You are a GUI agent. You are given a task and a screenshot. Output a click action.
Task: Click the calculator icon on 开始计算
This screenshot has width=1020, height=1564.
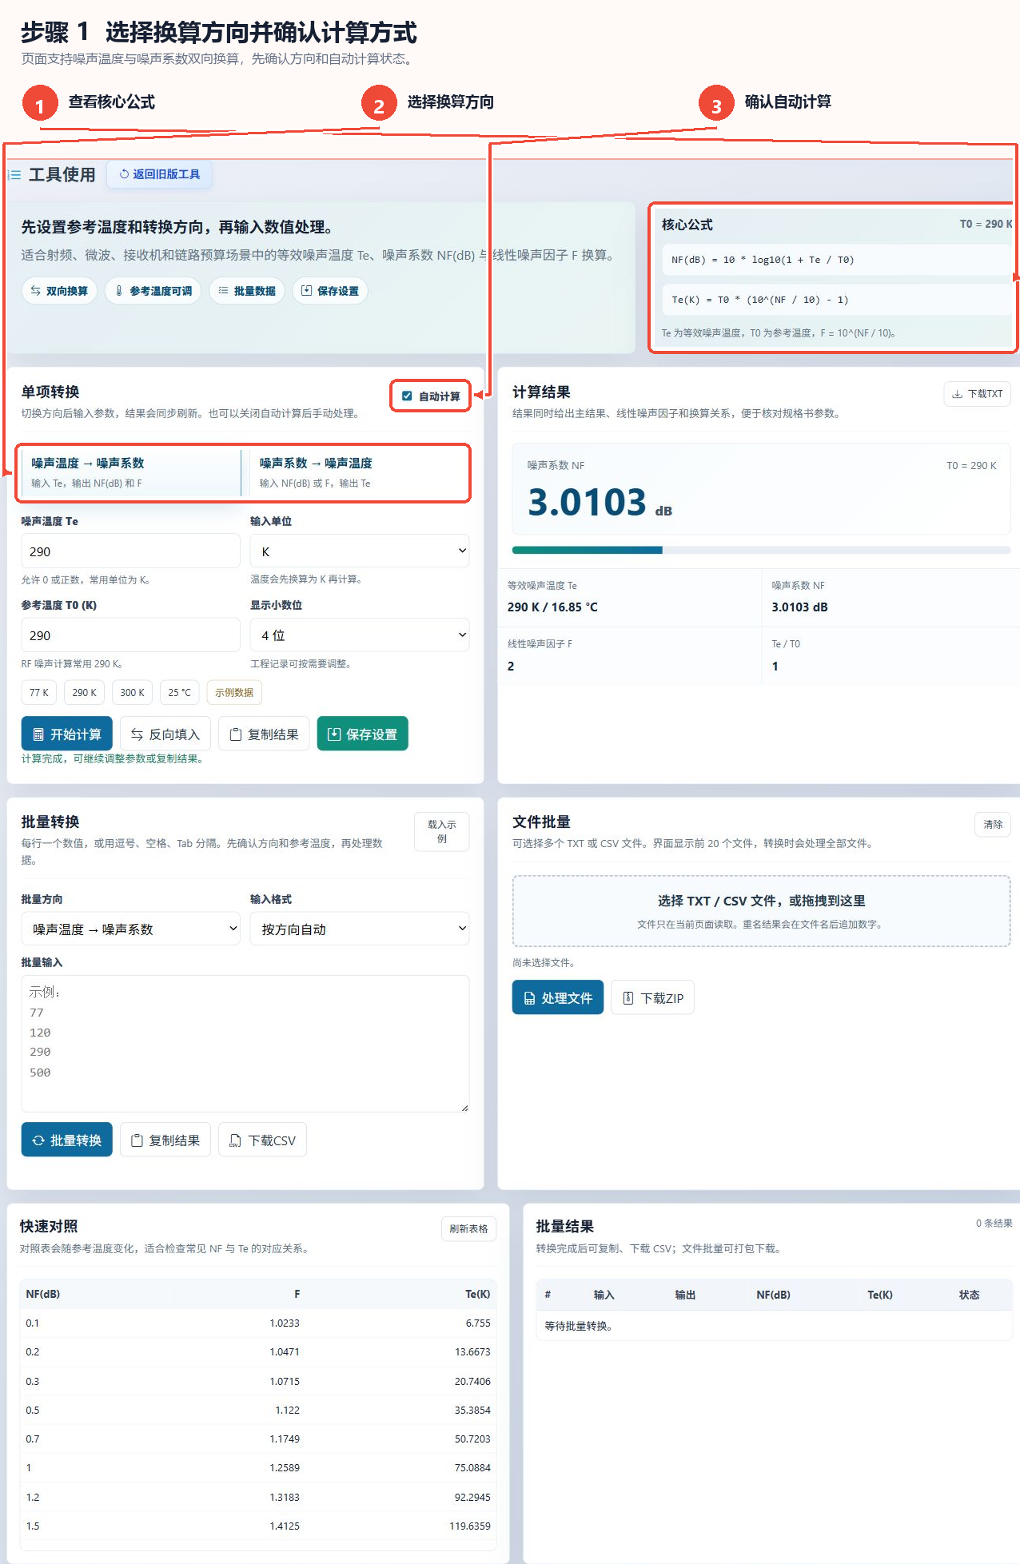coord(38,734)
